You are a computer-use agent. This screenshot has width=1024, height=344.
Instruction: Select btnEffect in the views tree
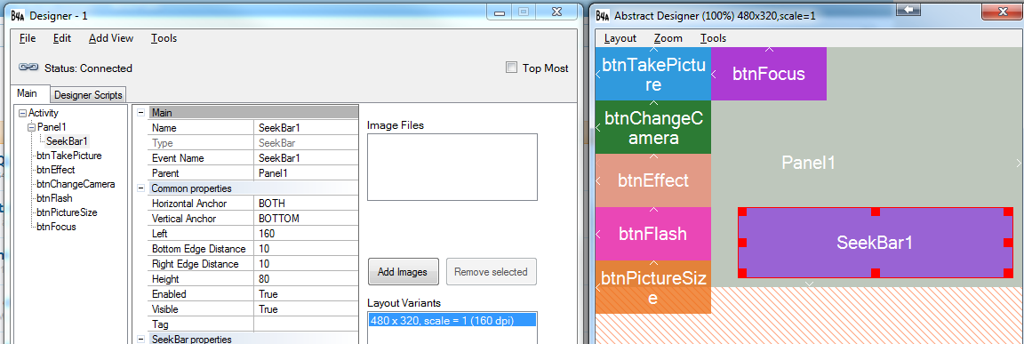coord(55,170)
